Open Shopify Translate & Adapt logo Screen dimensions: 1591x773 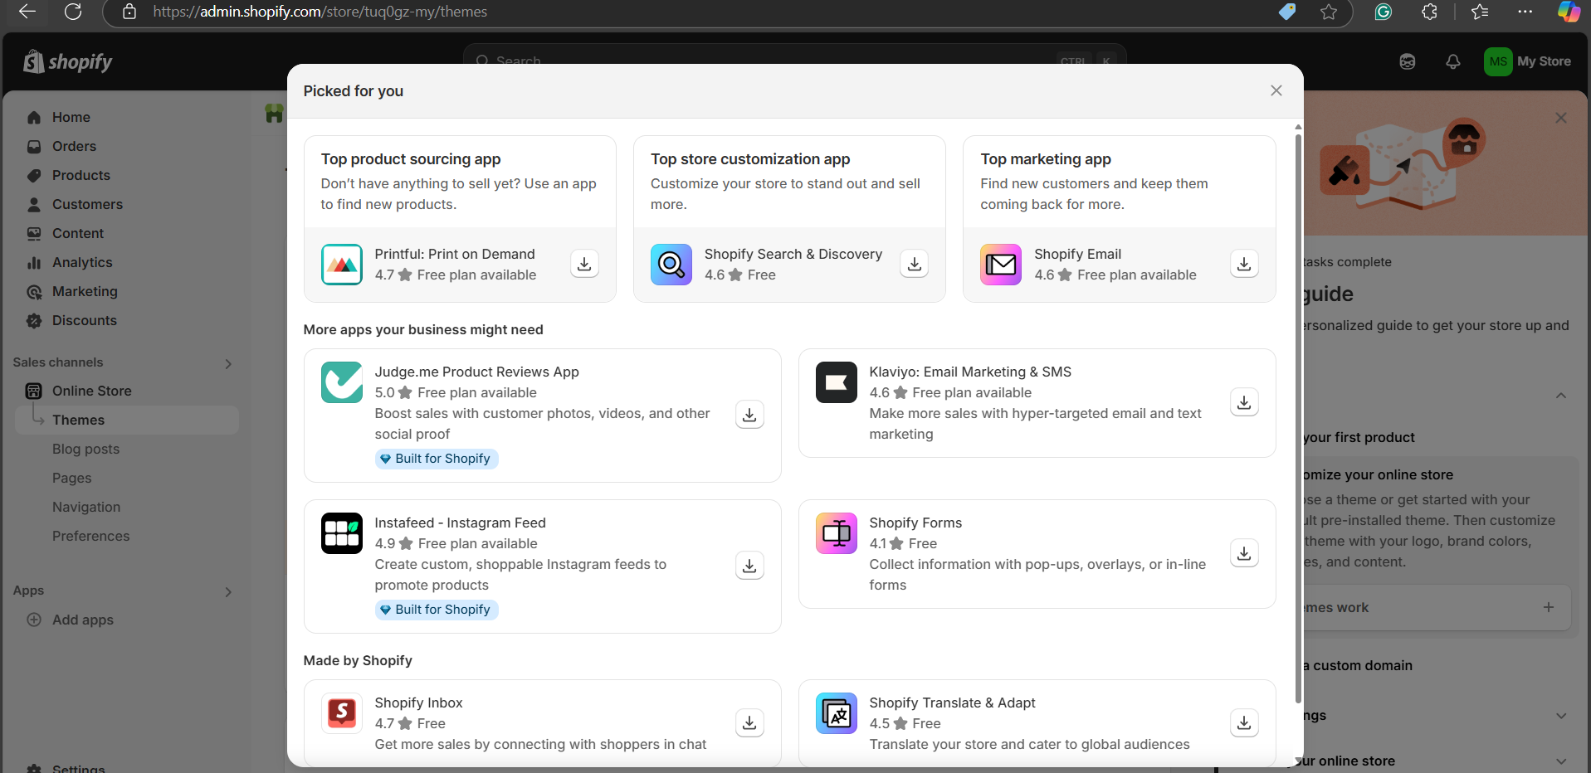pyautogui.click(x=837, y=713)
